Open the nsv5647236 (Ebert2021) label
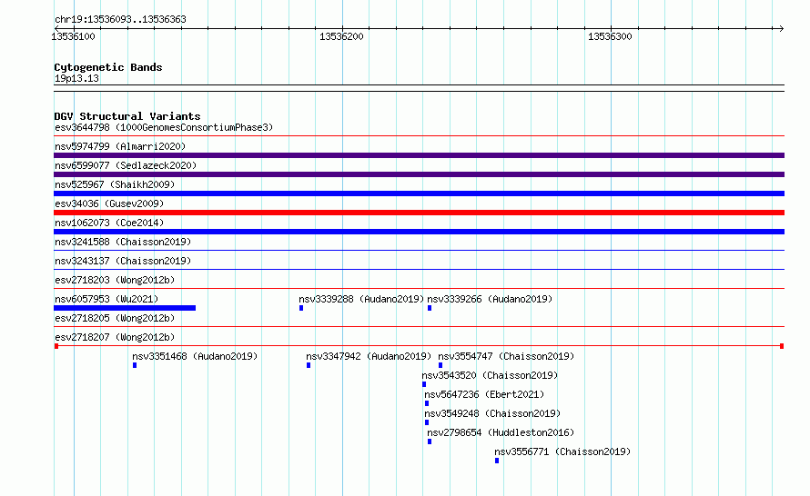This screenshot has width=810, height=496. pyautogui.click(x=484, y=394)
